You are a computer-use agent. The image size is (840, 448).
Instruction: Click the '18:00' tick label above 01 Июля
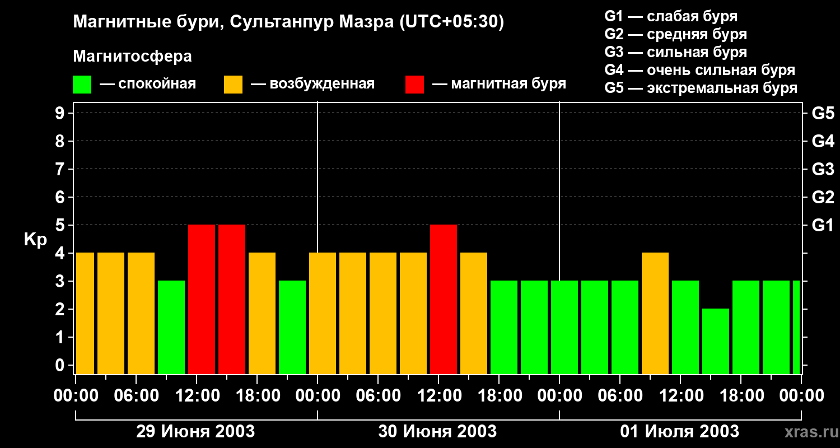coord(741,396)
